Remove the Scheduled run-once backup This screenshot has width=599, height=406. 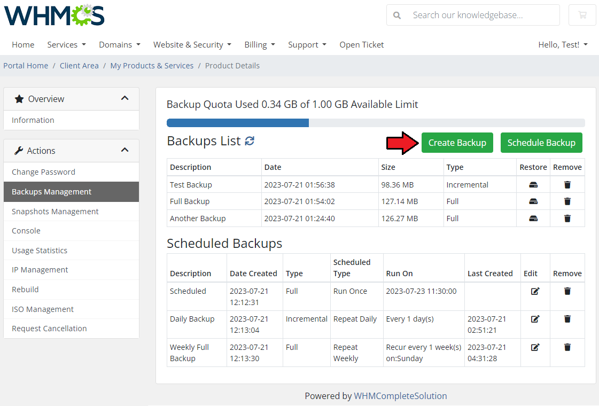567,291
